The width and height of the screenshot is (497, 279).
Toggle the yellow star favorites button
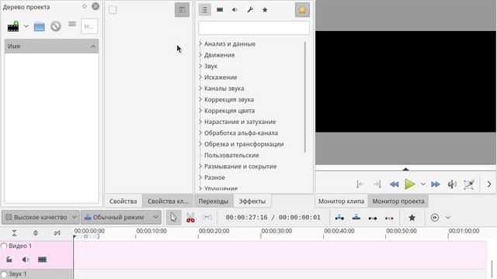point(302,10)
